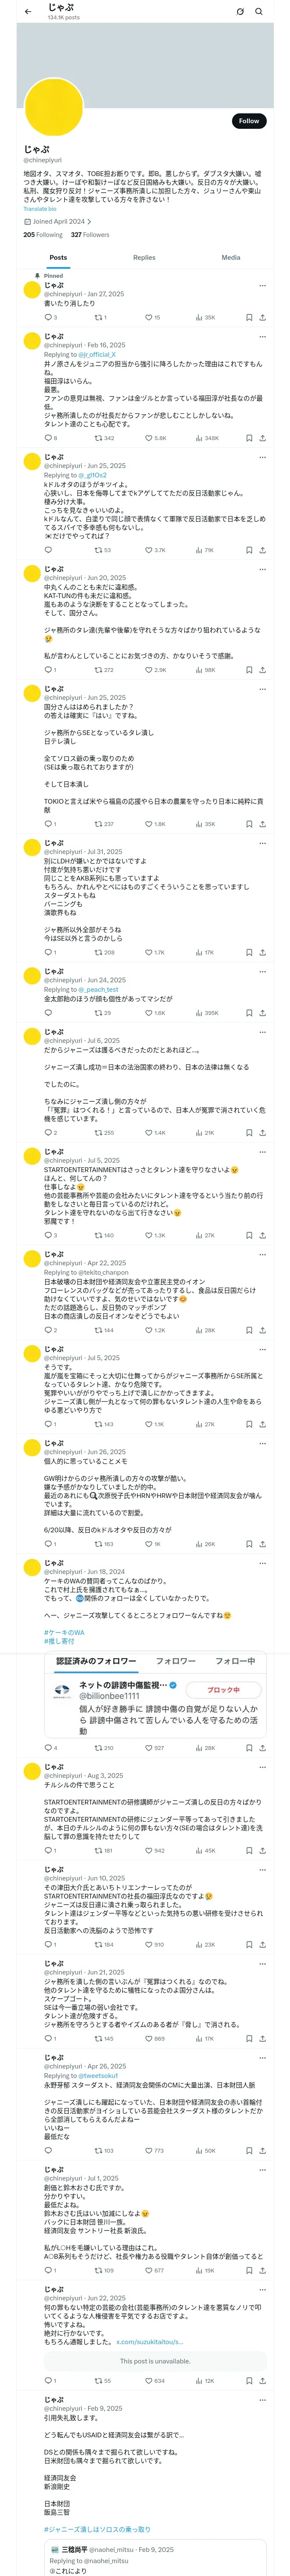
Task: Click the search icon in the profile header
Action: [258, 12]
